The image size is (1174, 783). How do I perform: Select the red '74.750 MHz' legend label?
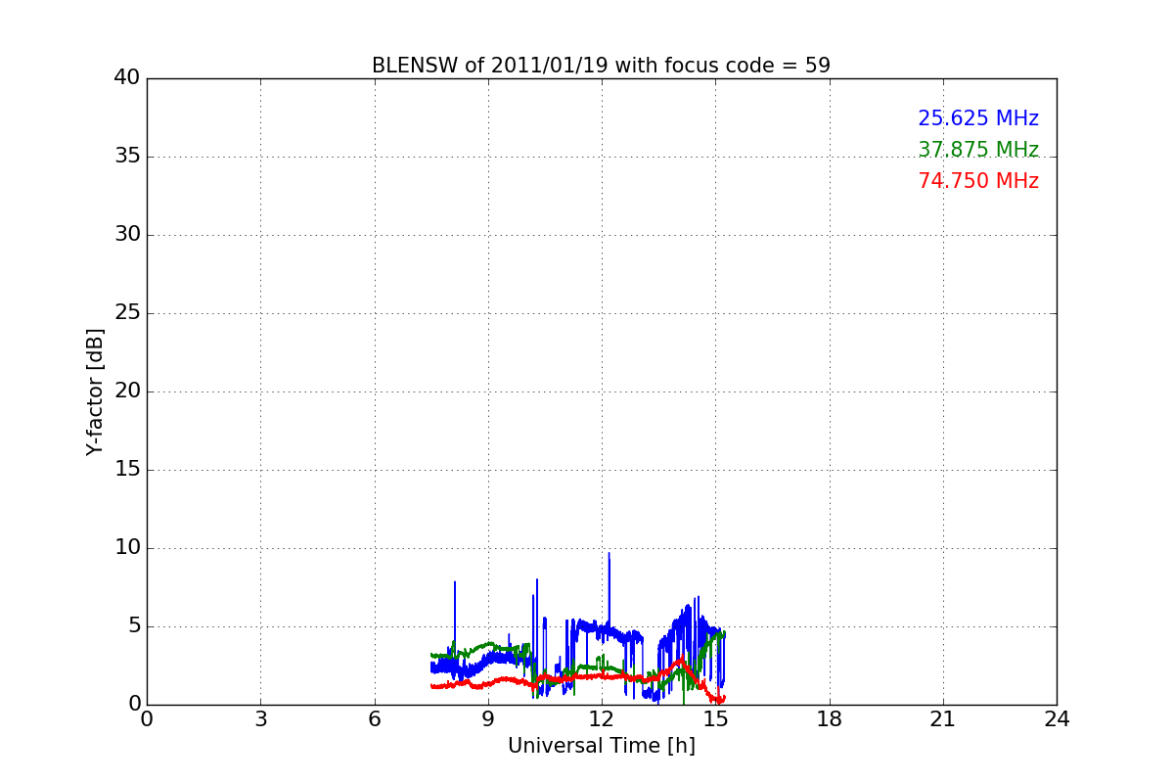point(978,181)
